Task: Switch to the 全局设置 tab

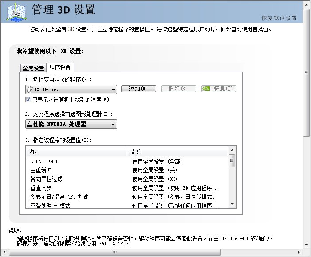Action: pos(33,68)
